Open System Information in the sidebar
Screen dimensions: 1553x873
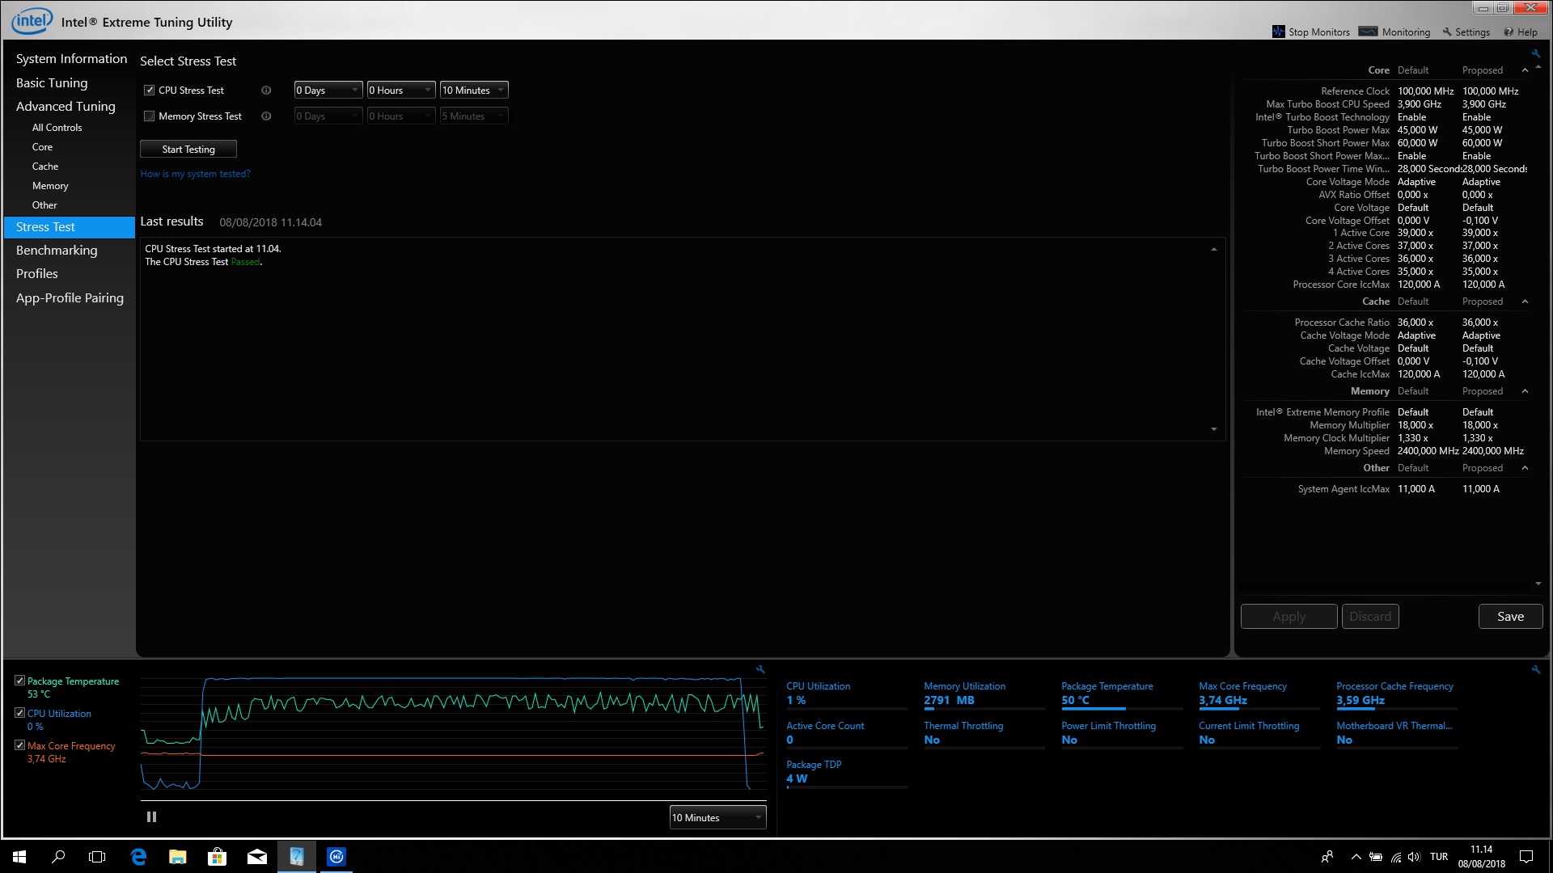pos(71,59)
